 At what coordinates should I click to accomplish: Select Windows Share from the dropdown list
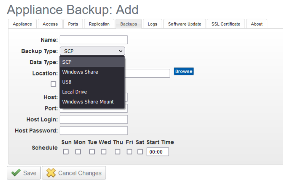[x=80, y=72]
